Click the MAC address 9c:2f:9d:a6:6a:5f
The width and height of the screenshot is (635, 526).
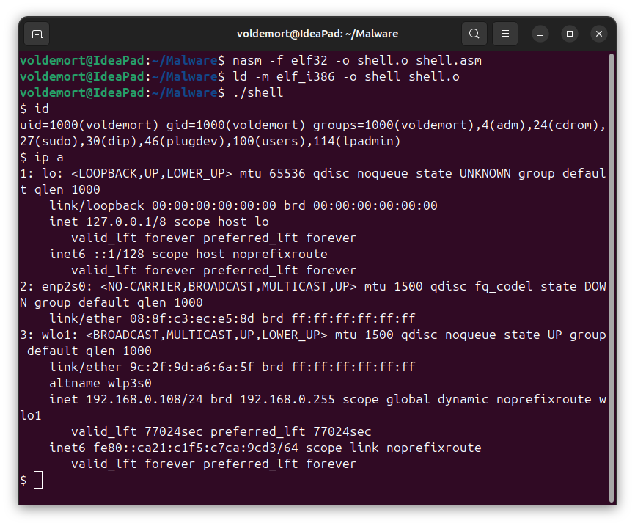[x=192, y=367]
